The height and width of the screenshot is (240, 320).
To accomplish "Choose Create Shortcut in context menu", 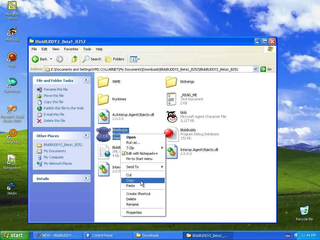I will click(x=143, y=194).
